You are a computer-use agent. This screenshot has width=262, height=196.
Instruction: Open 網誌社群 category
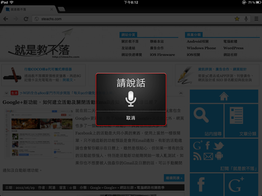(x=230, y=55)
